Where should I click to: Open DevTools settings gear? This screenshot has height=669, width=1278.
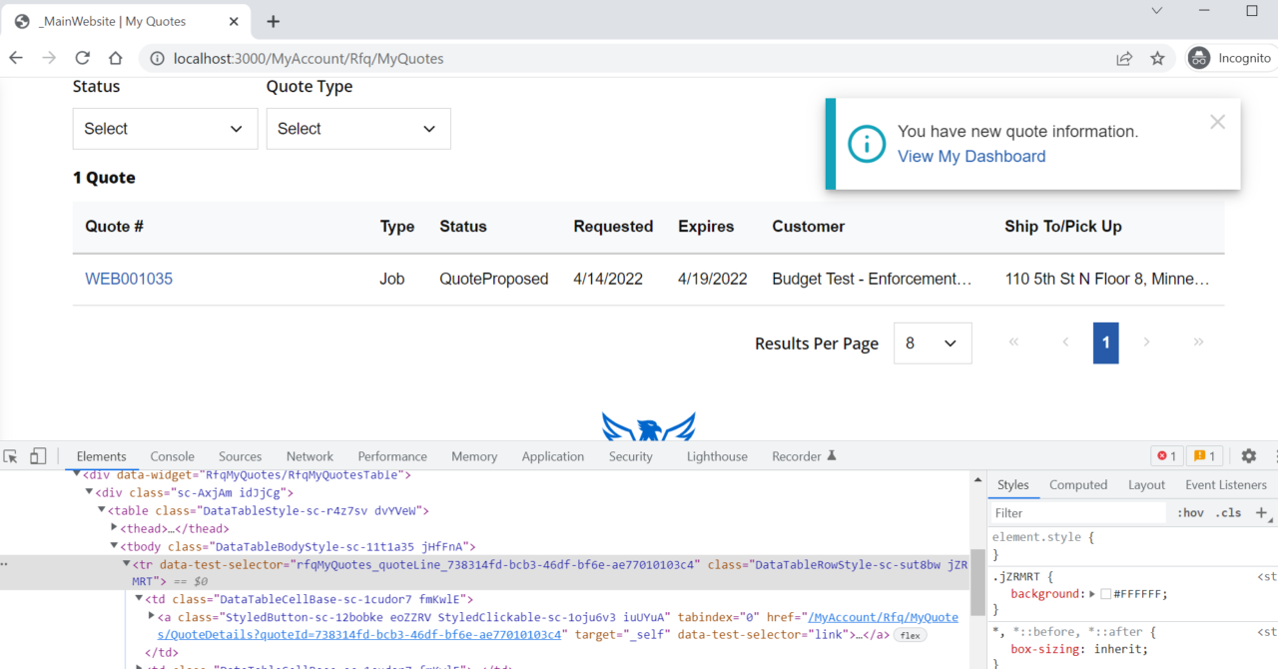click(1248, 456)
